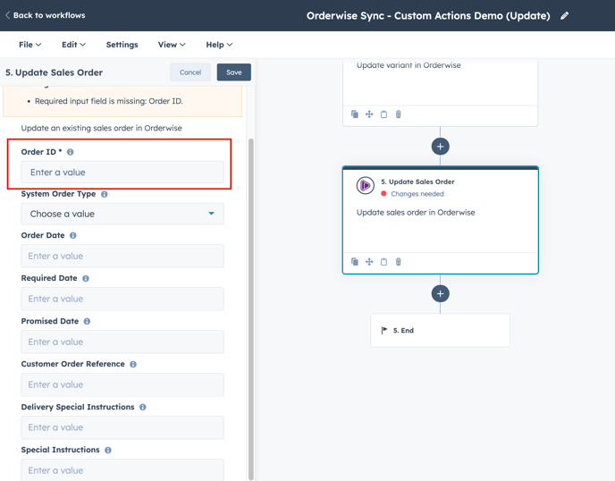Focus the bottom Special Instructions field

122,470
